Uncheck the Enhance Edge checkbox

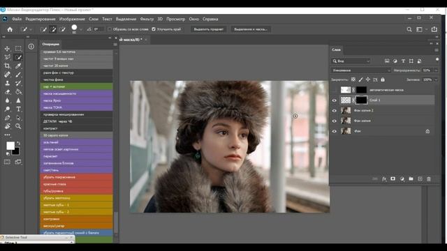tap(154, 29)
